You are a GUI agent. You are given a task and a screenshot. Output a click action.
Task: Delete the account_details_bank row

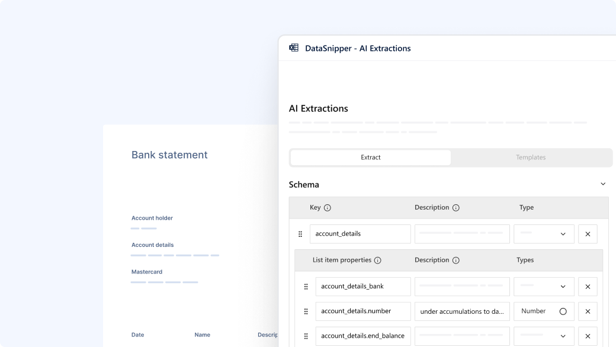pos(588,287)
